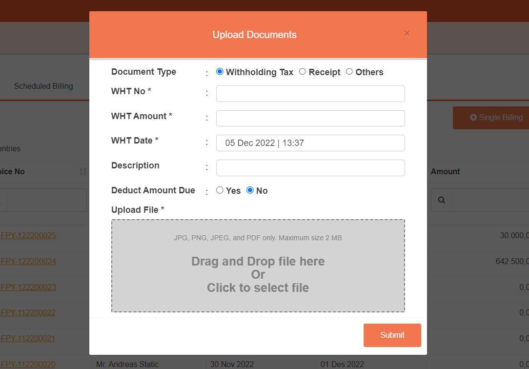This screenshot has width=529, height=369.
Task: Click the WHT No input field
Action: coord(310,94)
